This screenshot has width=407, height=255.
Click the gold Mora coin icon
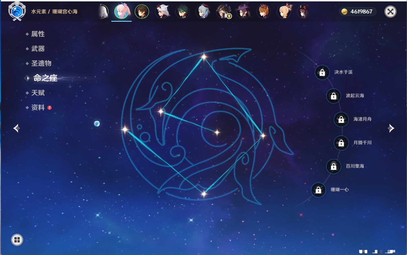click(x=344, y=12)
